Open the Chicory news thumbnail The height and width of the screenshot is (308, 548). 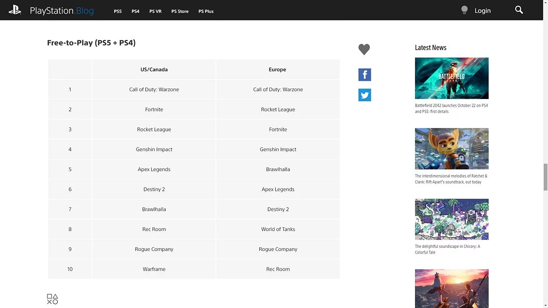click(452, 219)
